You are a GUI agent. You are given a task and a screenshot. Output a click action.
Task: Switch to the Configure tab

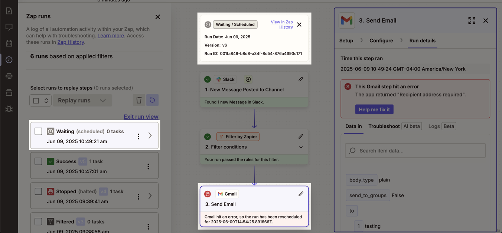pos(381,40)
